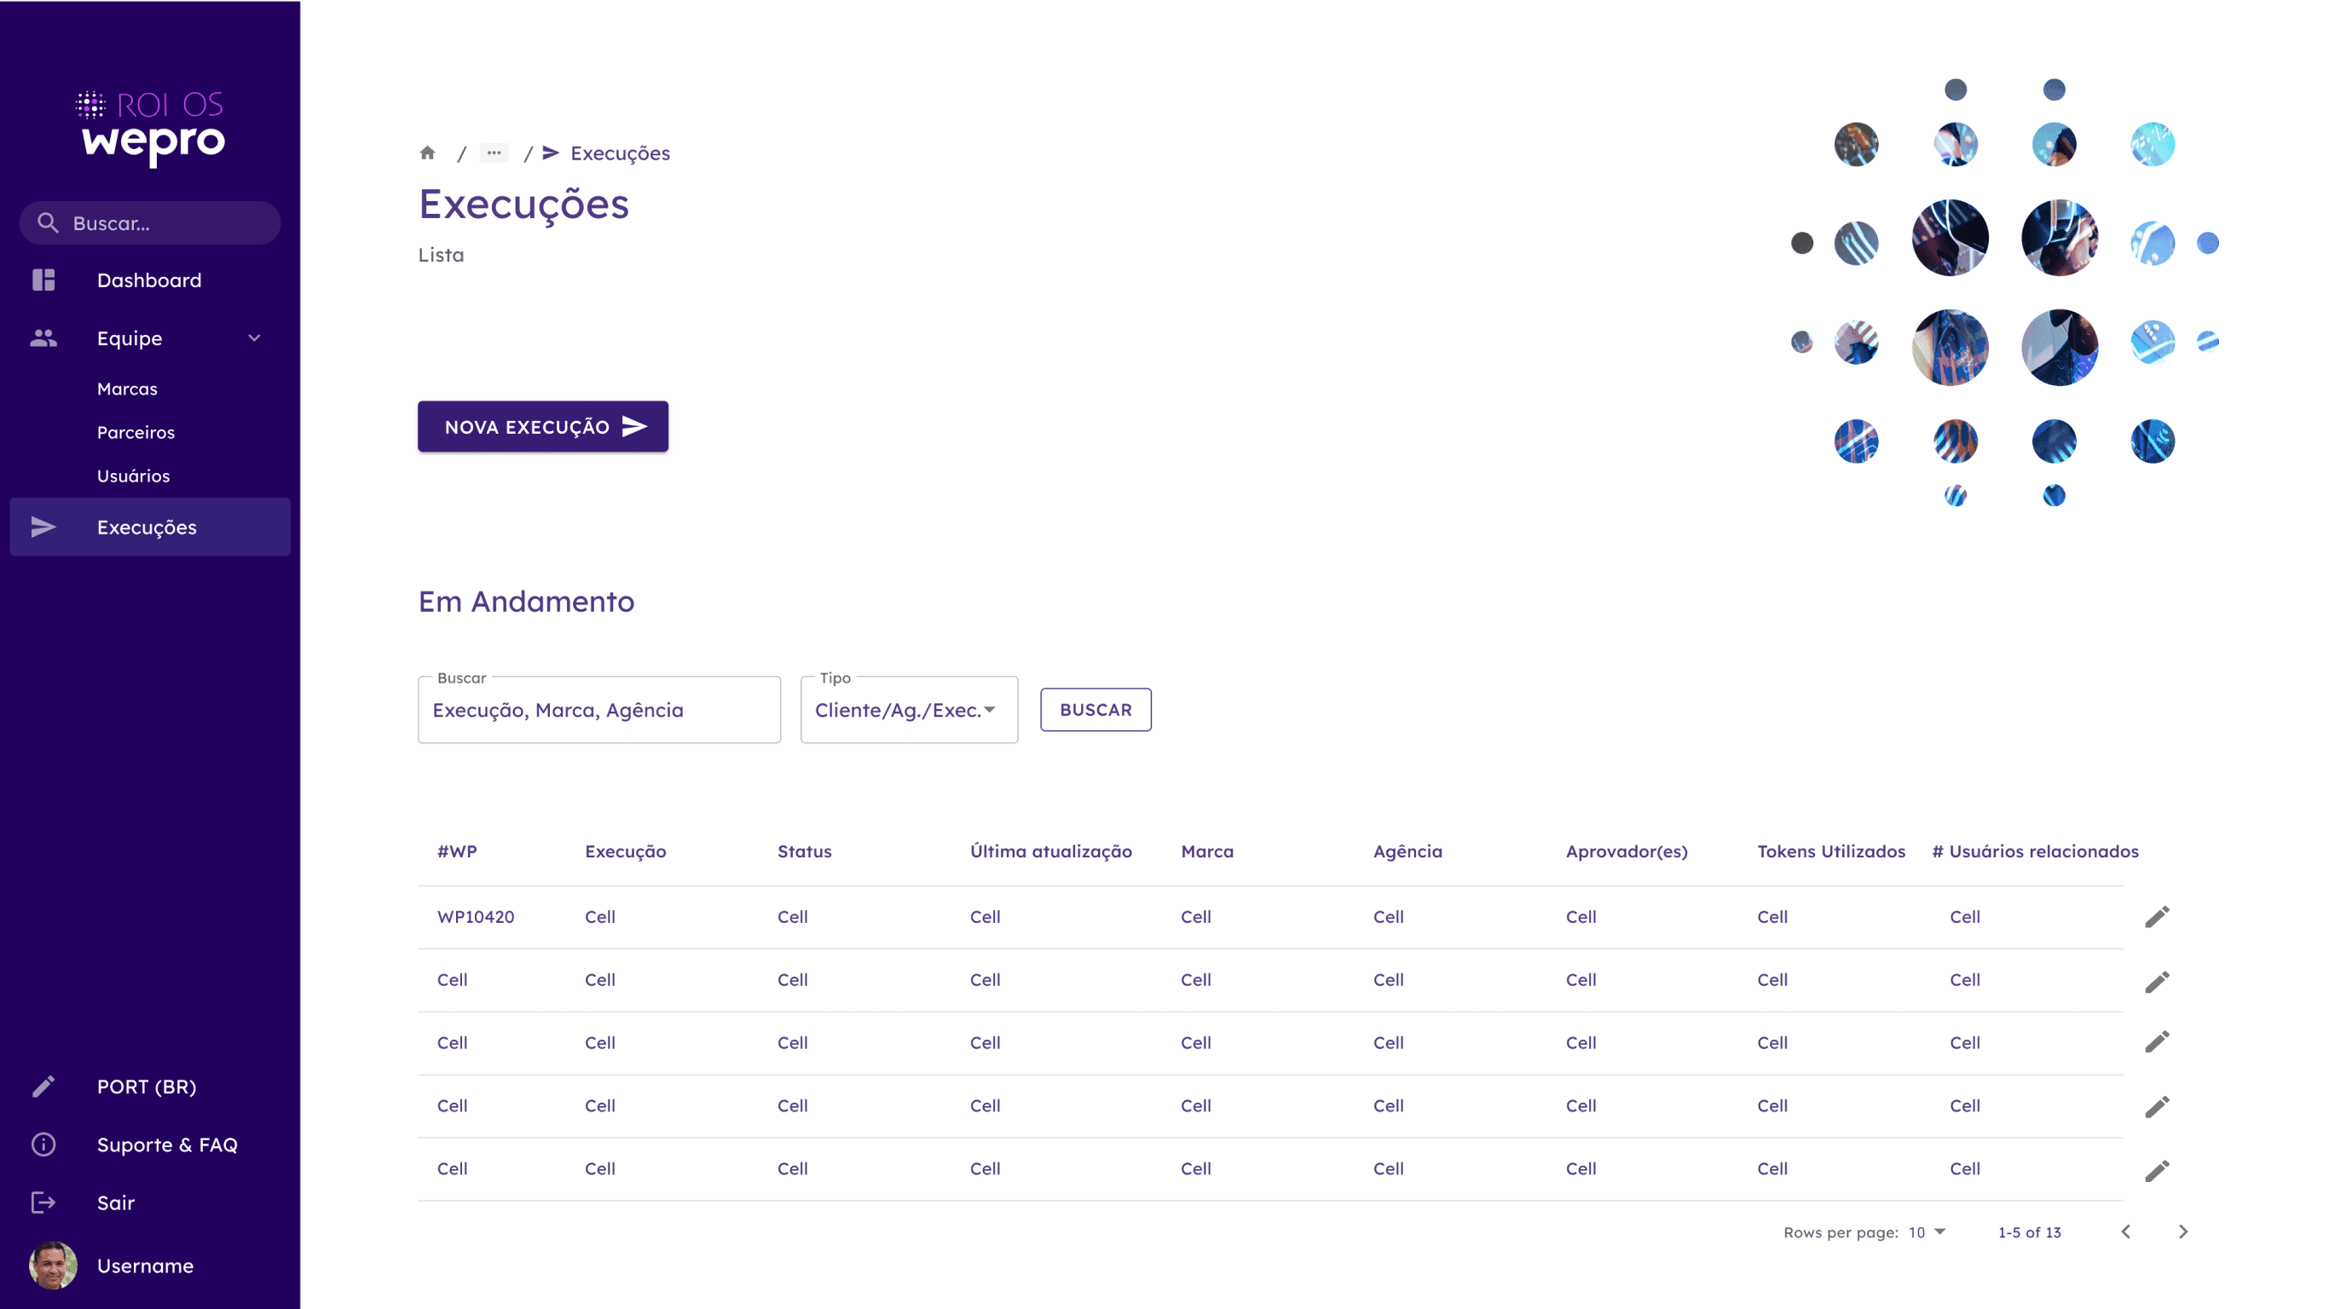Screen dimensions: 2329x1309
Task: Click the # Usuários relacionados column header
Action: (x=2034, y=851)
